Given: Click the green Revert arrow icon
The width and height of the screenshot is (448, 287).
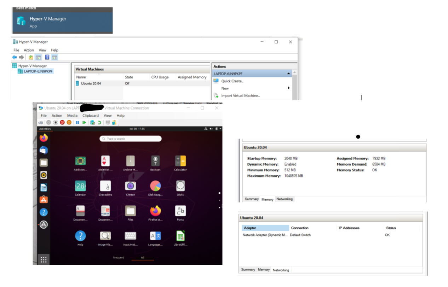Looking at the screenshot, I should pyautogui.click(x=99, y=123).
